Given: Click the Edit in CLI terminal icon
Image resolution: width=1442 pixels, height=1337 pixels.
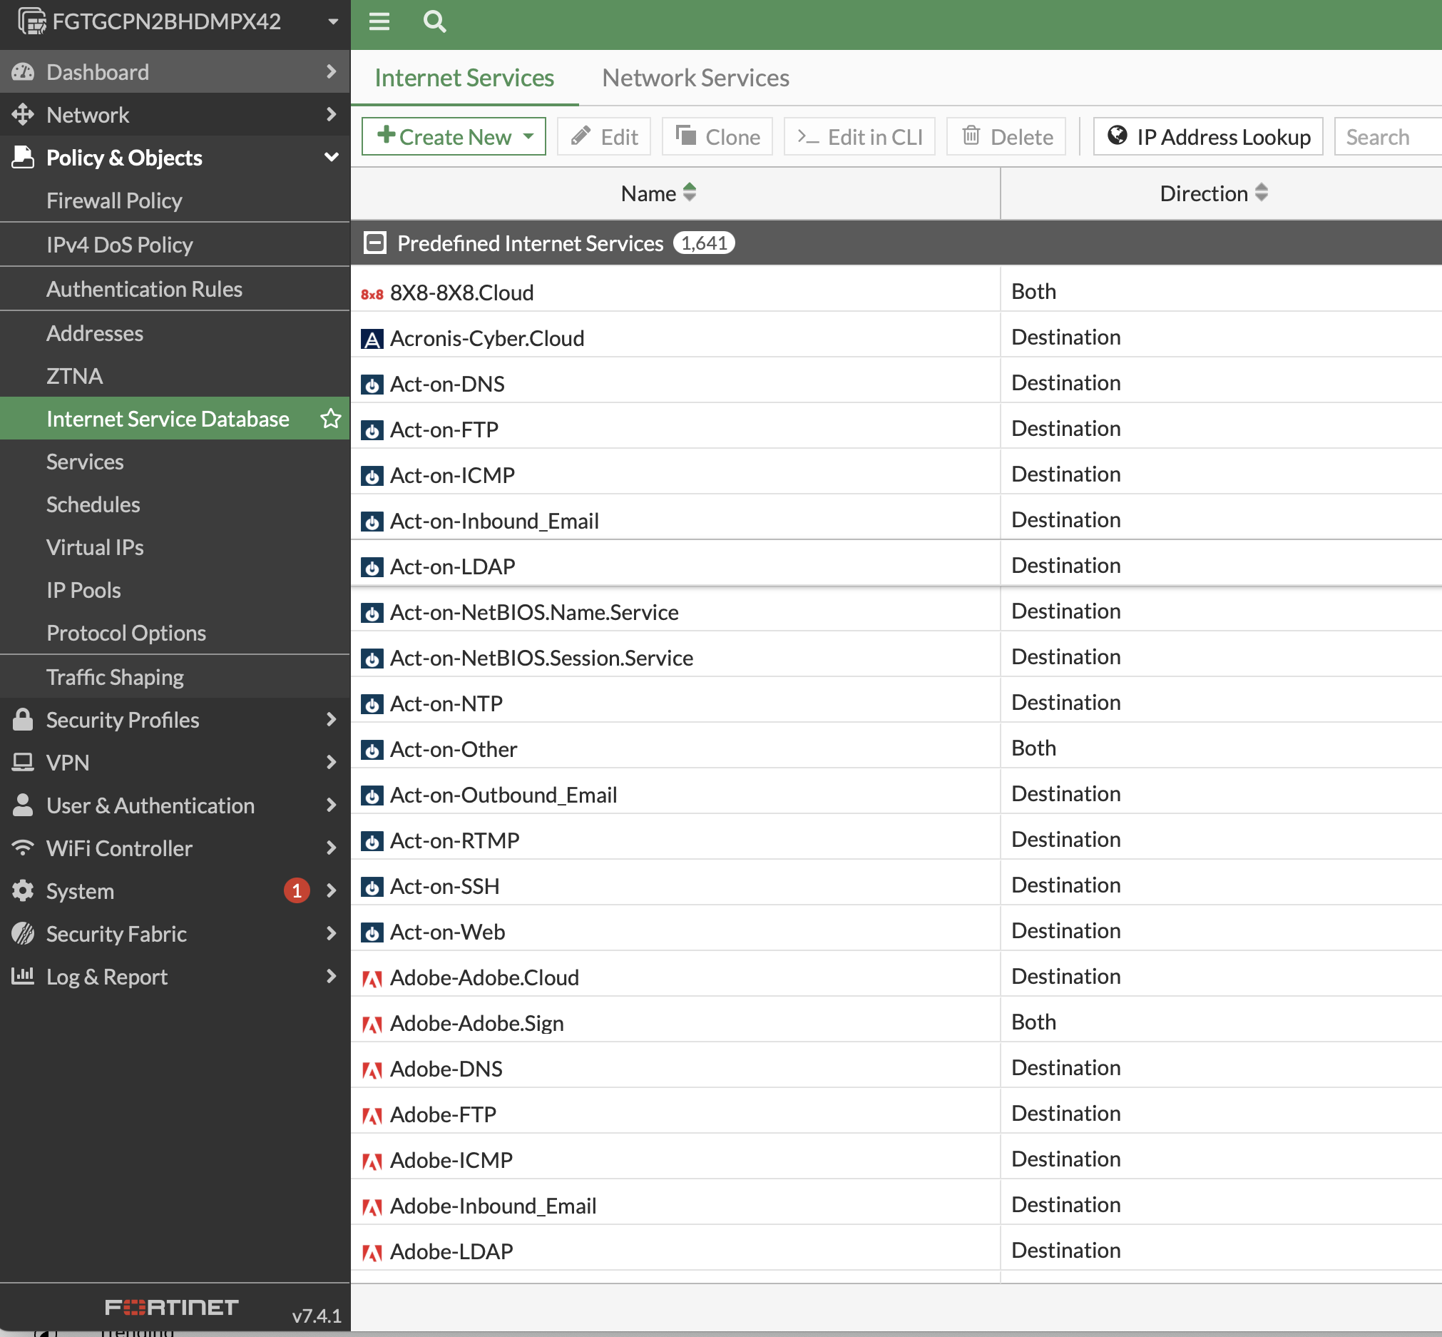Looking at the screenshot, I should [x=808, y=136].
